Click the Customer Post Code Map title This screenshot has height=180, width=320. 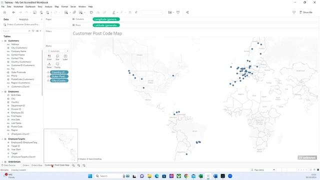(x=97, y=33)
